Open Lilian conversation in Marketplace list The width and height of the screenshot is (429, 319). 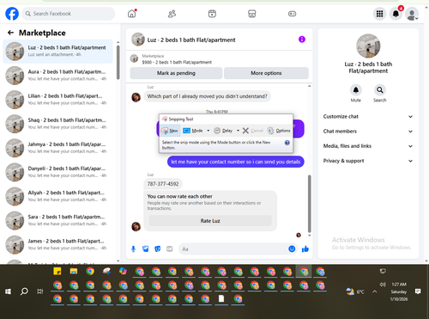click(57, 100)
